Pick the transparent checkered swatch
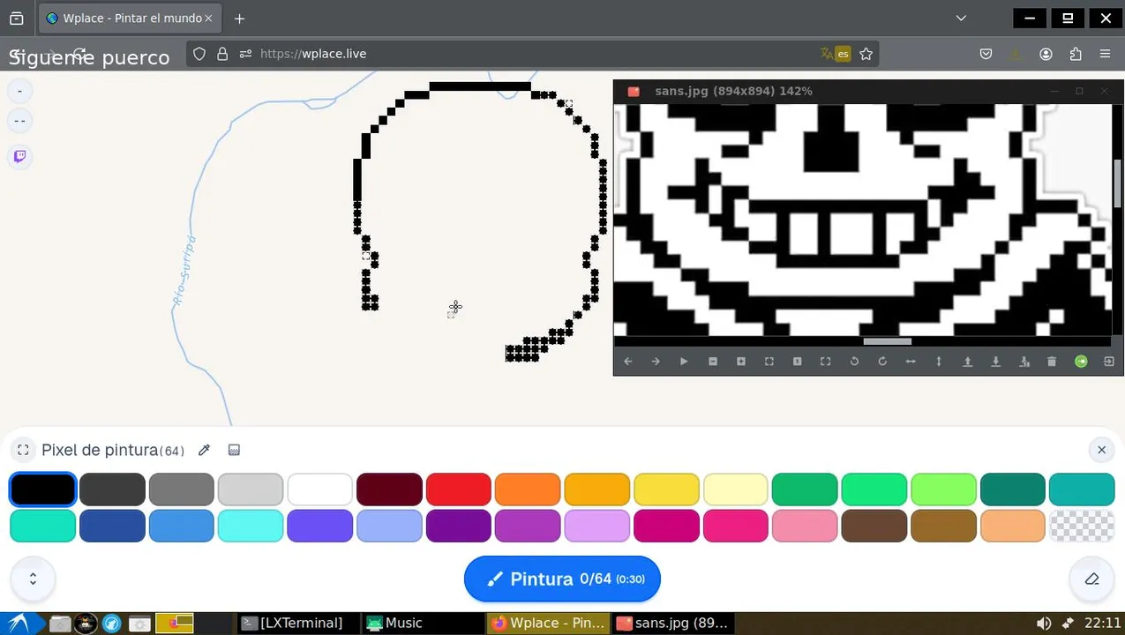 coord(1082,526)
